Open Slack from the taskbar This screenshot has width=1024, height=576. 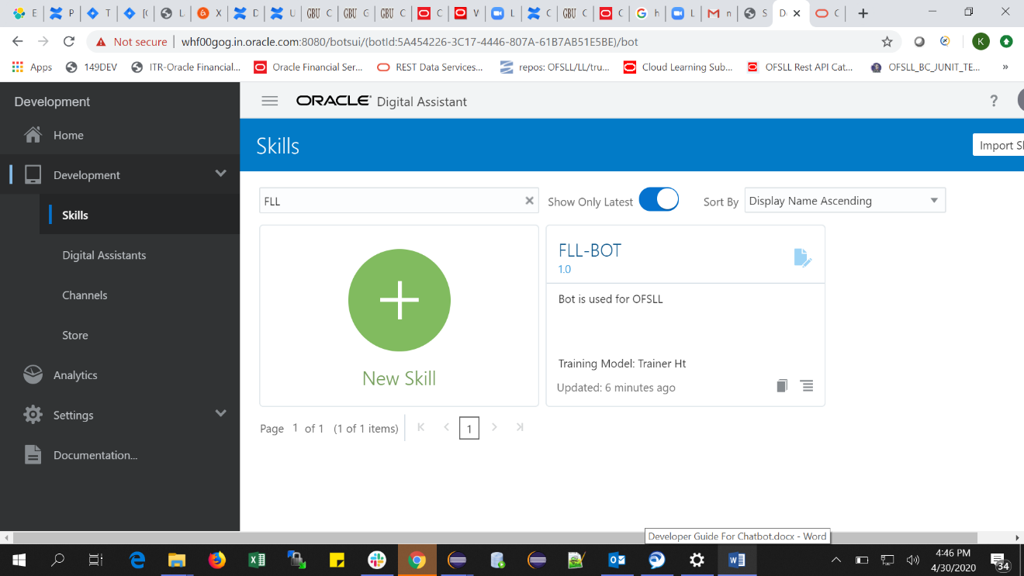coord(377,560)
